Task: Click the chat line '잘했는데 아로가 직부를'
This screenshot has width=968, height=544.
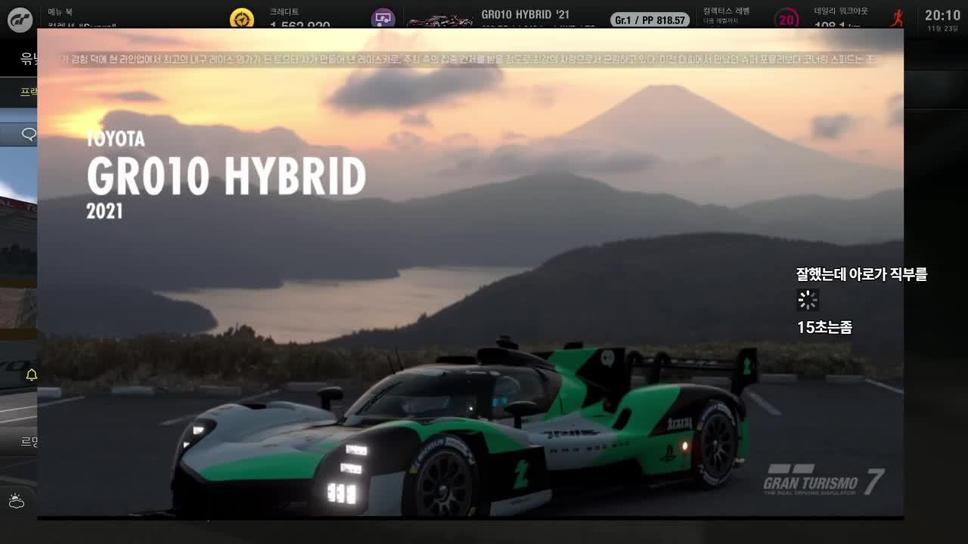Action: [x=861, y=274]
